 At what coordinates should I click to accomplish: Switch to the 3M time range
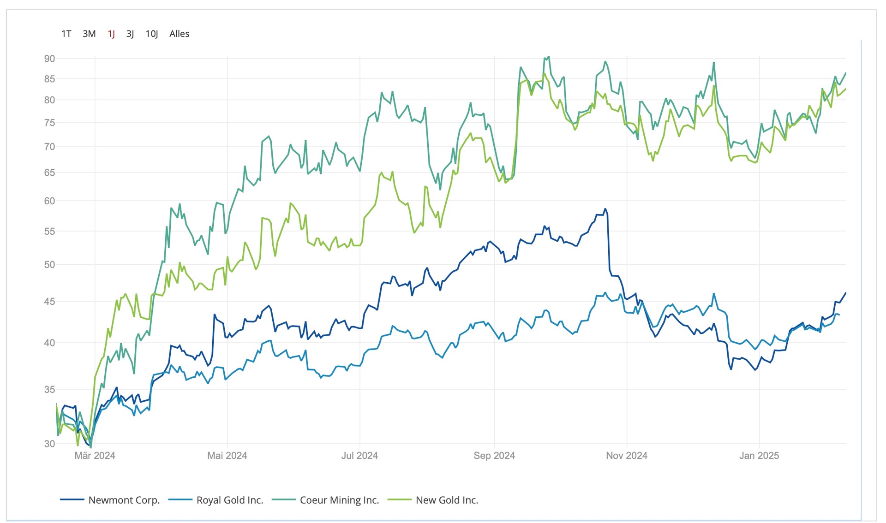89,34
